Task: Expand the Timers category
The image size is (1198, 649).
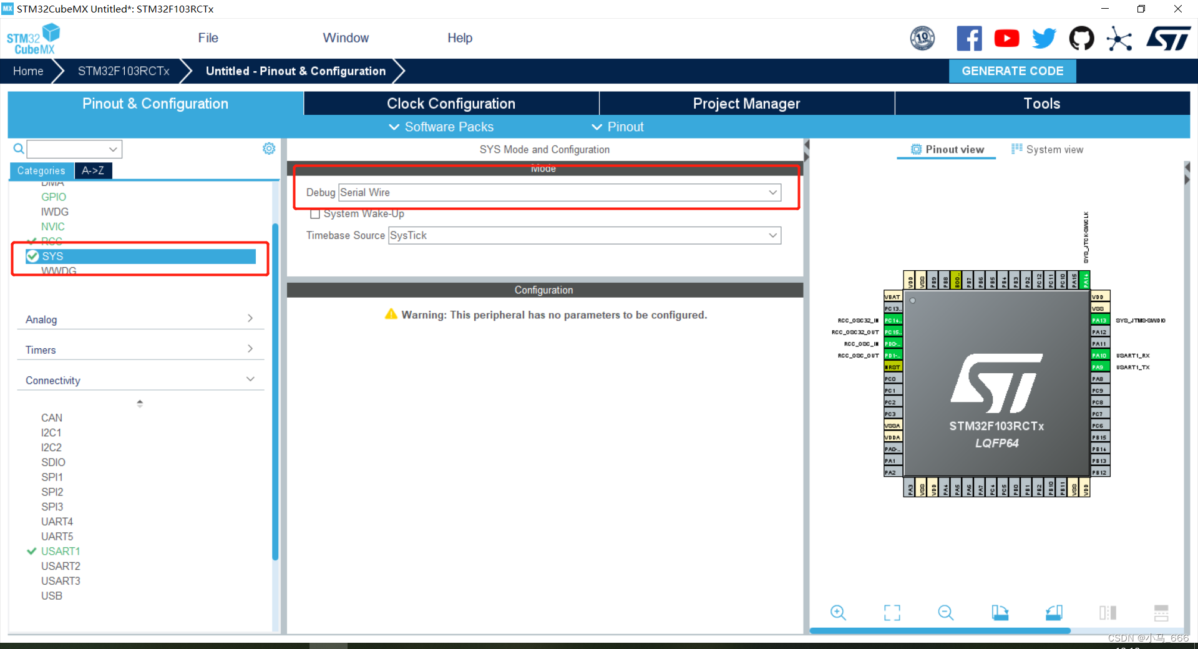Action: coord(140,349)
